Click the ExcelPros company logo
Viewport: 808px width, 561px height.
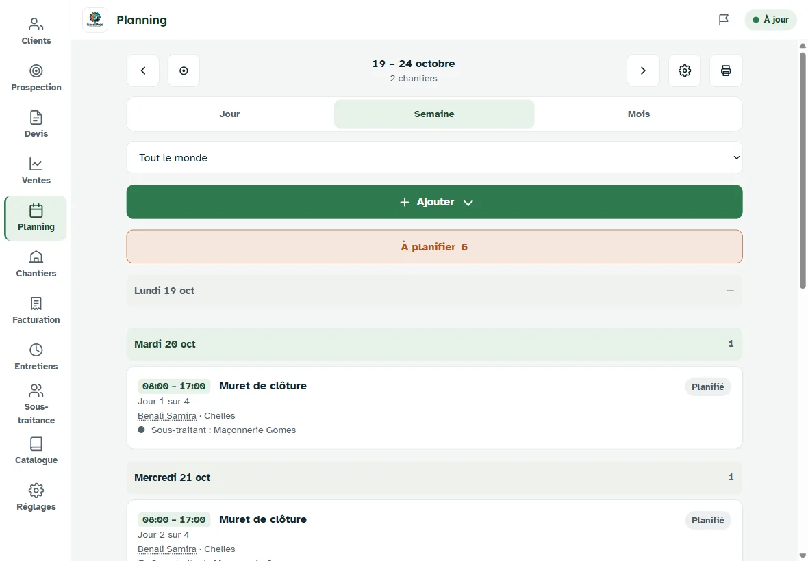(95, 20)
